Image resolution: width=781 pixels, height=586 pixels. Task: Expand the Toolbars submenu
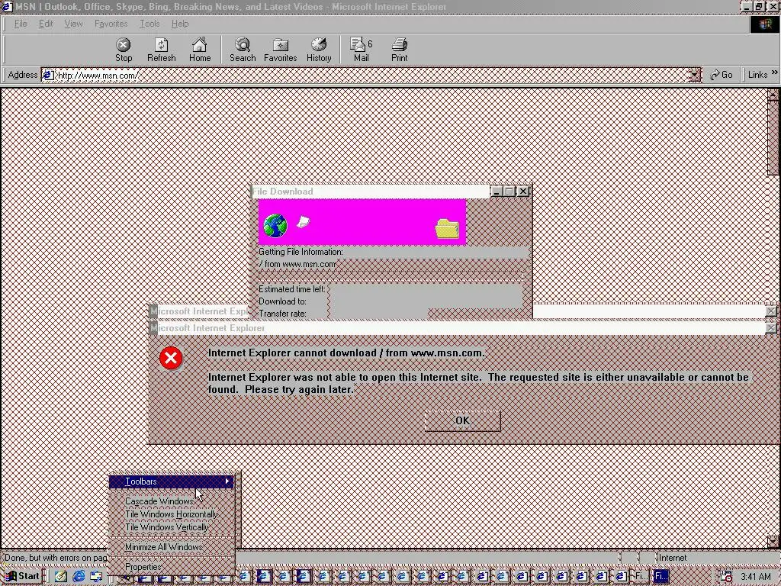click(x=172, y=481)
